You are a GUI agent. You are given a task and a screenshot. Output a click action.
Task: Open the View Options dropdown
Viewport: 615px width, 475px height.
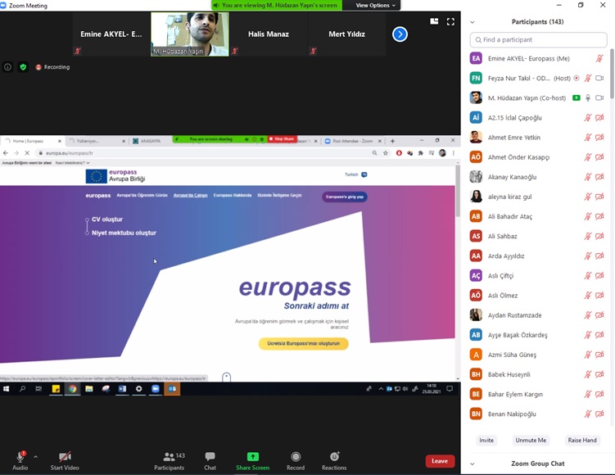(x=375, y=5)
